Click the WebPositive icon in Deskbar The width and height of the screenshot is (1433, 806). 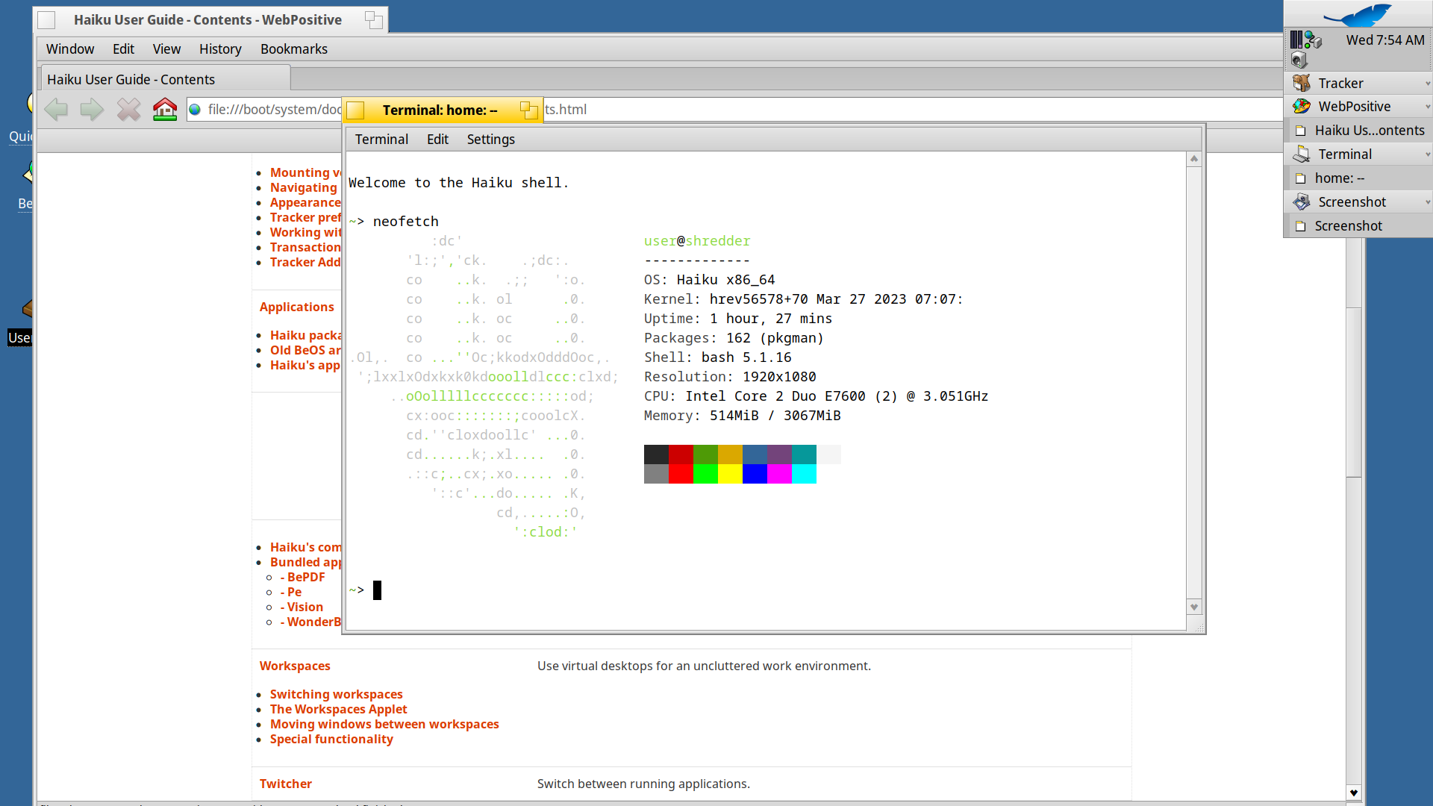pyautogui.click(x=1302, y=106)
